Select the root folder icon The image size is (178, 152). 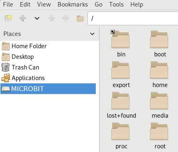point(159,131)
